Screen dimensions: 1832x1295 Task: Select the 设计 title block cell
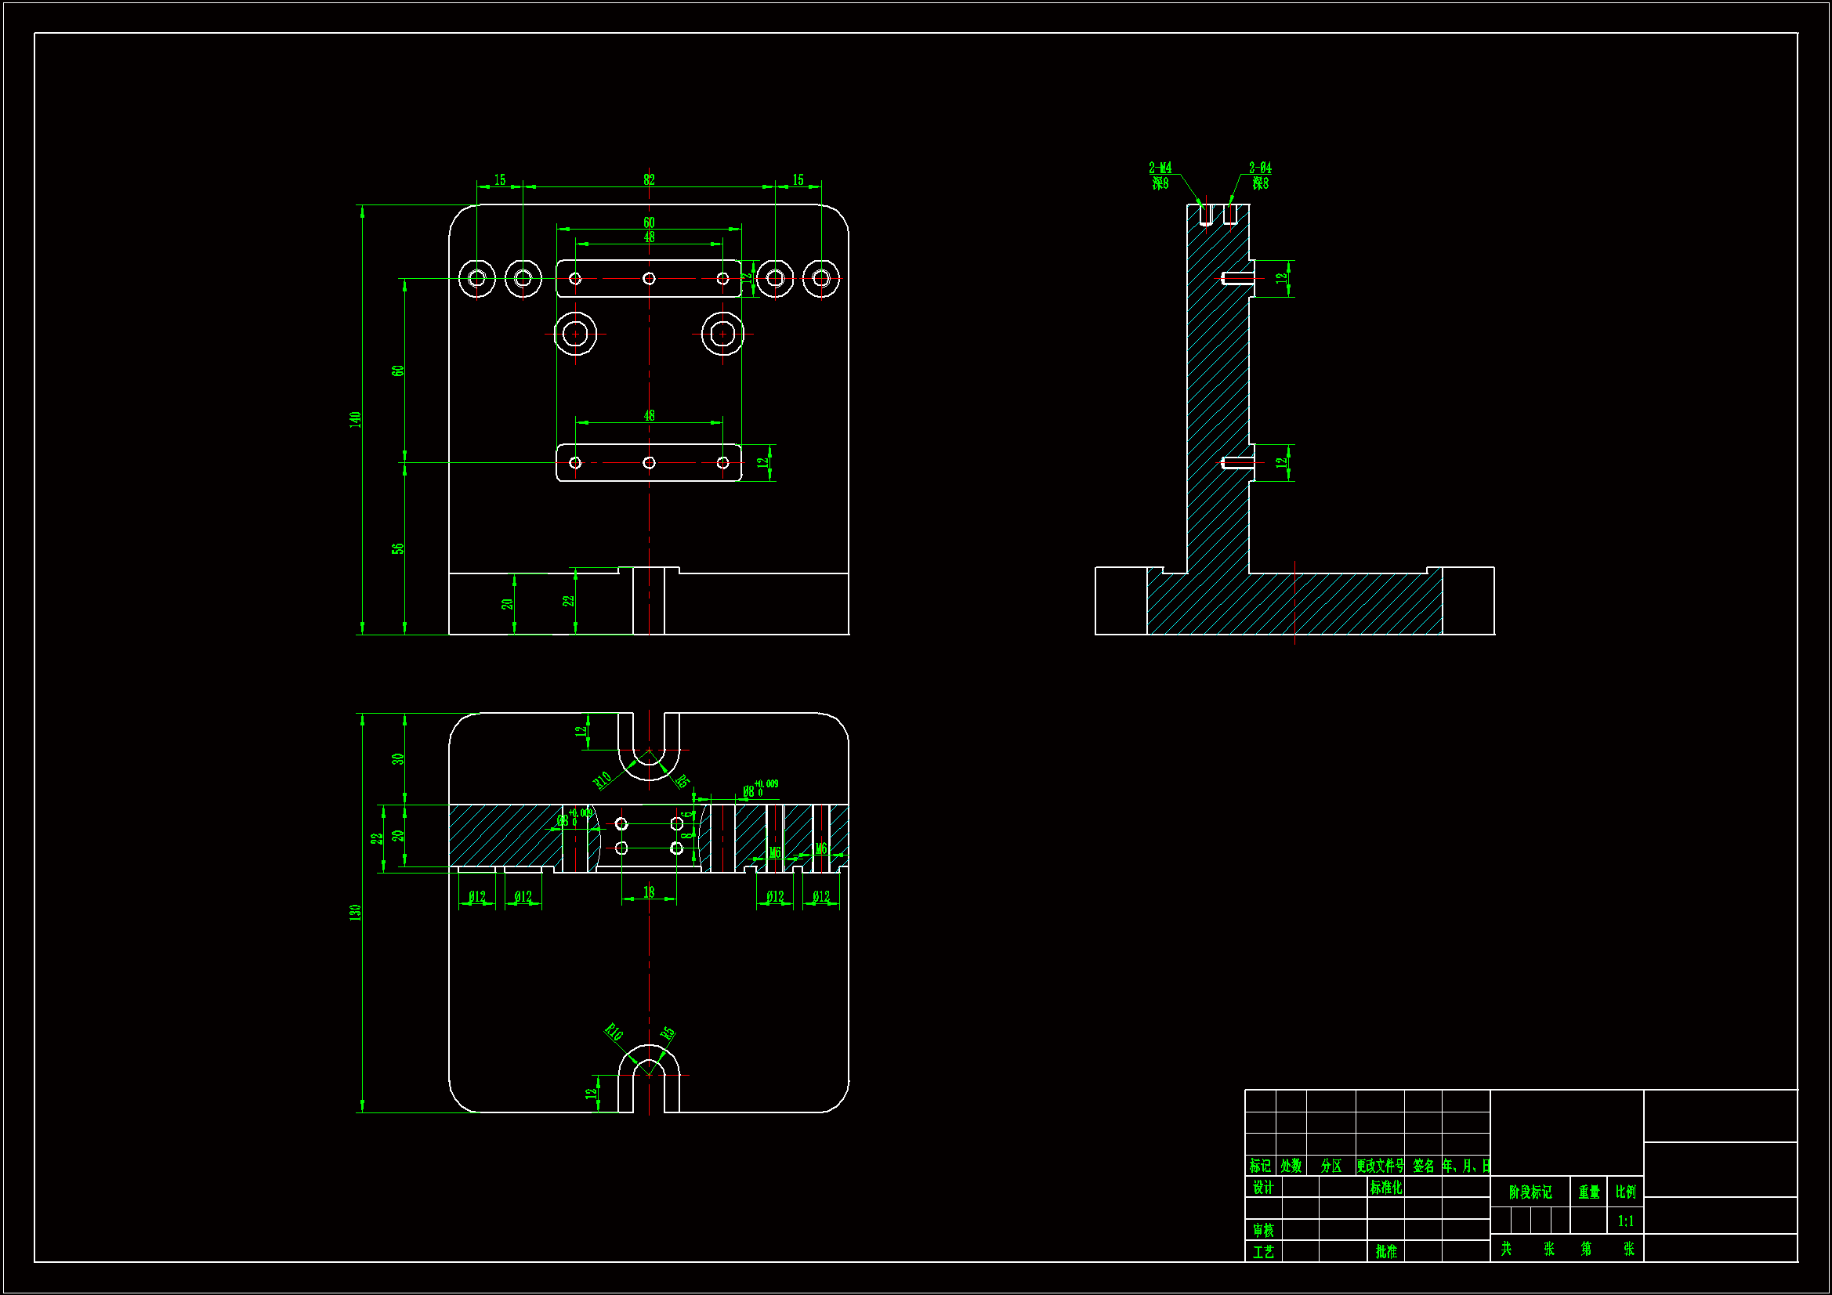[1263, 1188]
